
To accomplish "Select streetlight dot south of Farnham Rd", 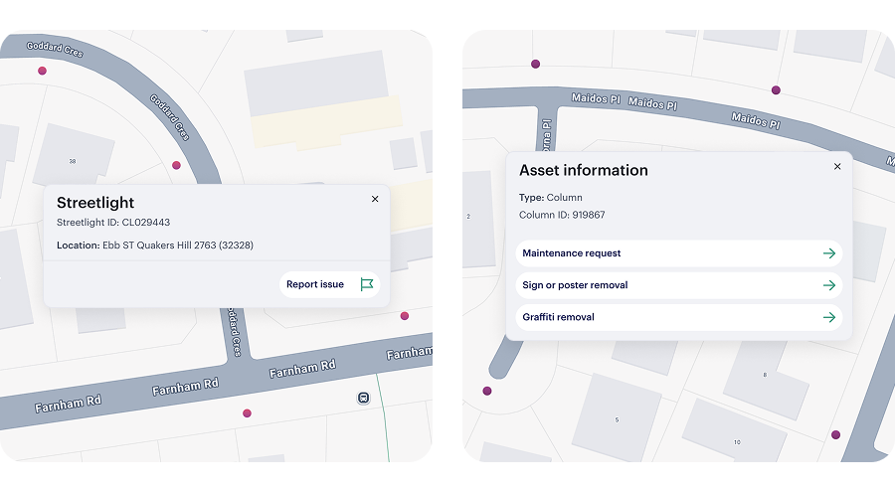I will tap(248, 413).
